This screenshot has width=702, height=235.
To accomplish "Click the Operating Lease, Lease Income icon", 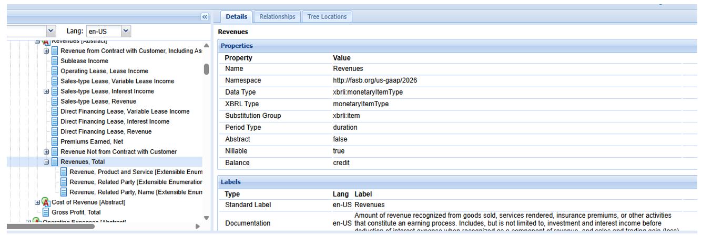I will [55, 71].
